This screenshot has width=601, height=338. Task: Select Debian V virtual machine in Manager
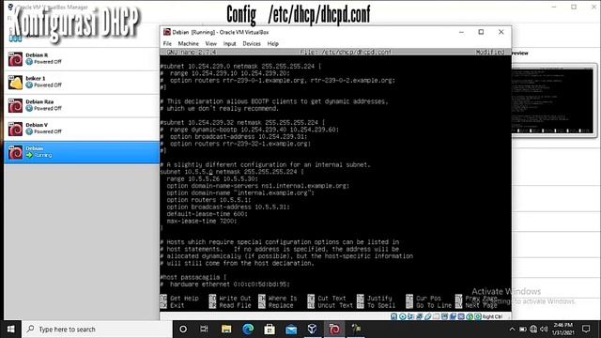(82, 129)
